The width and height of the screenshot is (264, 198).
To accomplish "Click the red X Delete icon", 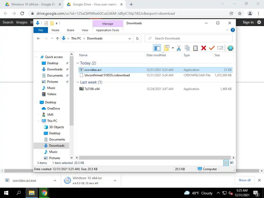I will [x=204, y=48].
